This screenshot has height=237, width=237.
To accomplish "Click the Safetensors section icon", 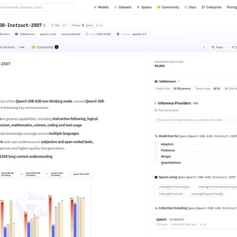I will (x=156, y=81).
